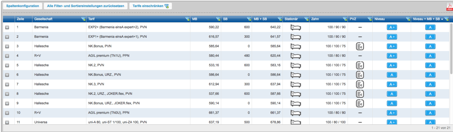Click MB value 533,16
453x132 pixels.
point(214,65)
